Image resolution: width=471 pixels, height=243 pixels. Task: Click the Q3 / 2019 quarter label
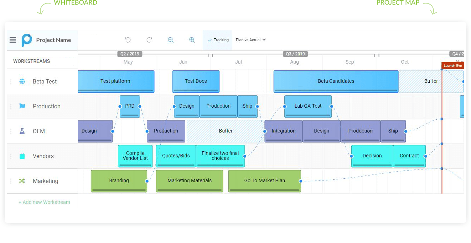(295, 54)
